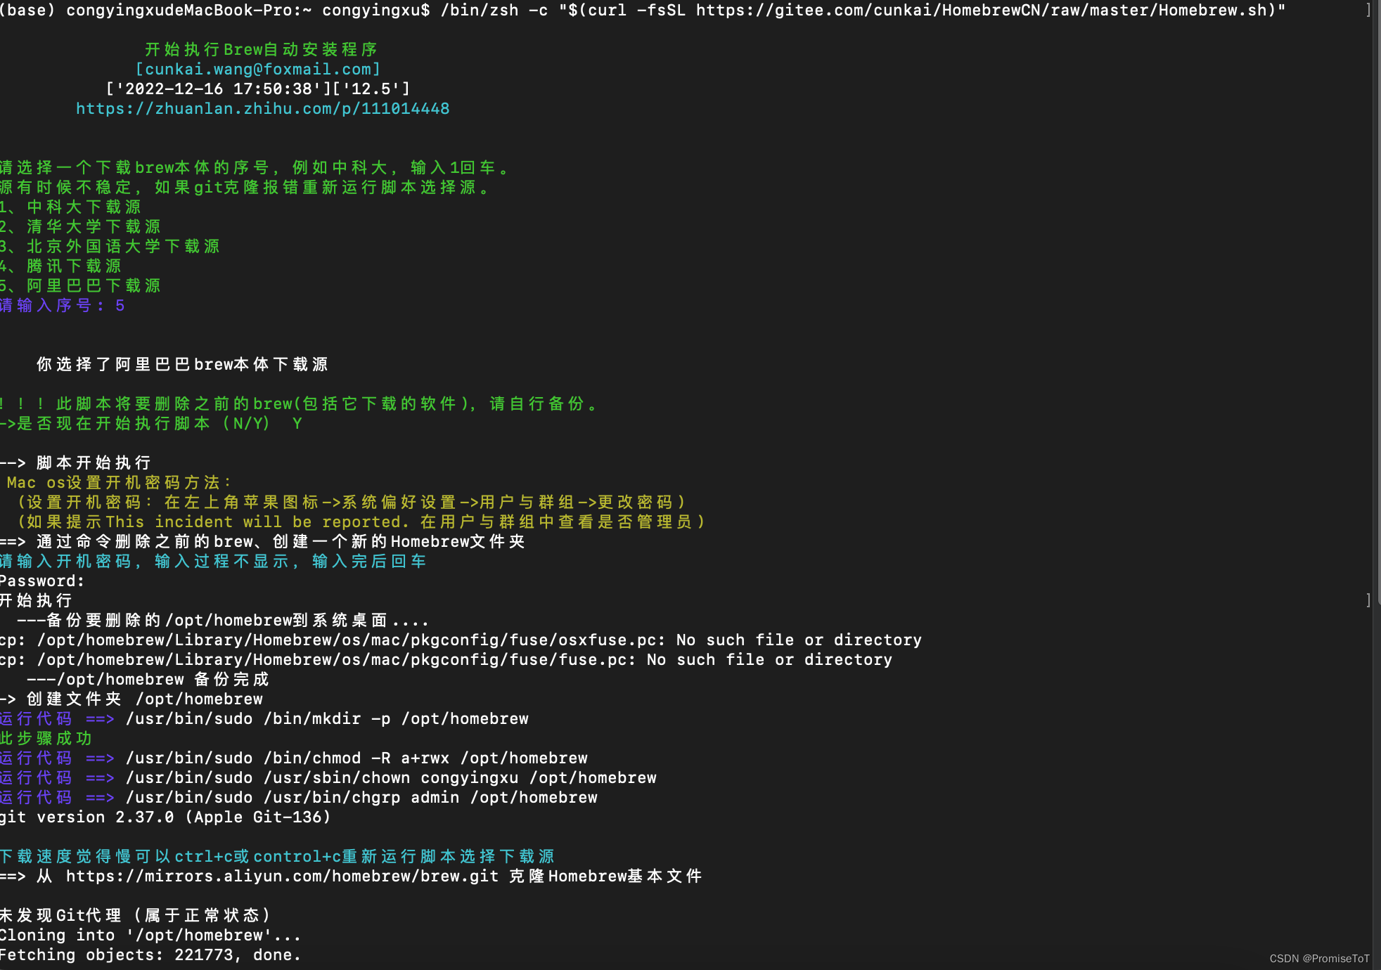The image size is (1381, 970).
Task: Select option 4 腾讯下载源 line
Action: tap(60, 265)
